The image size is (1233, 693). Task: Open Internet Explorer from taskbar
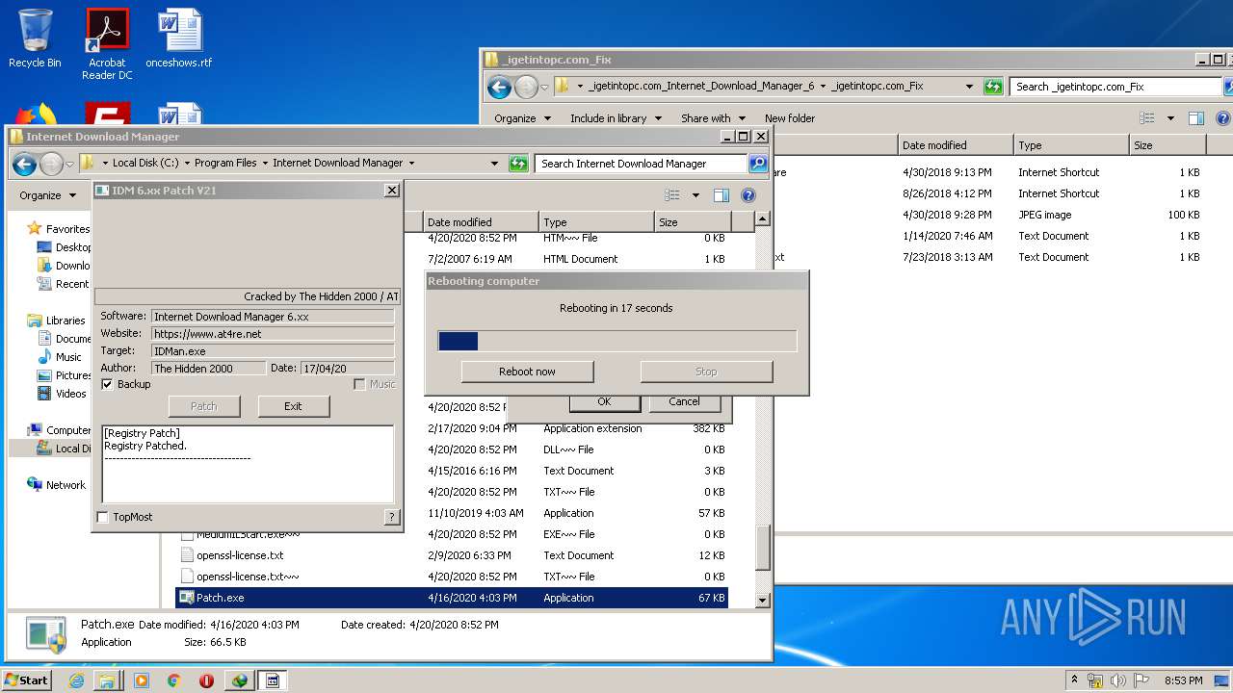[76, 680]
